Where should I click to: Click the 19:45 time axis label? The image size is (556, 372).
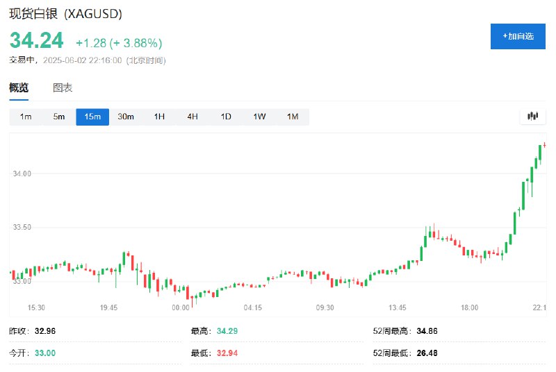108,307
